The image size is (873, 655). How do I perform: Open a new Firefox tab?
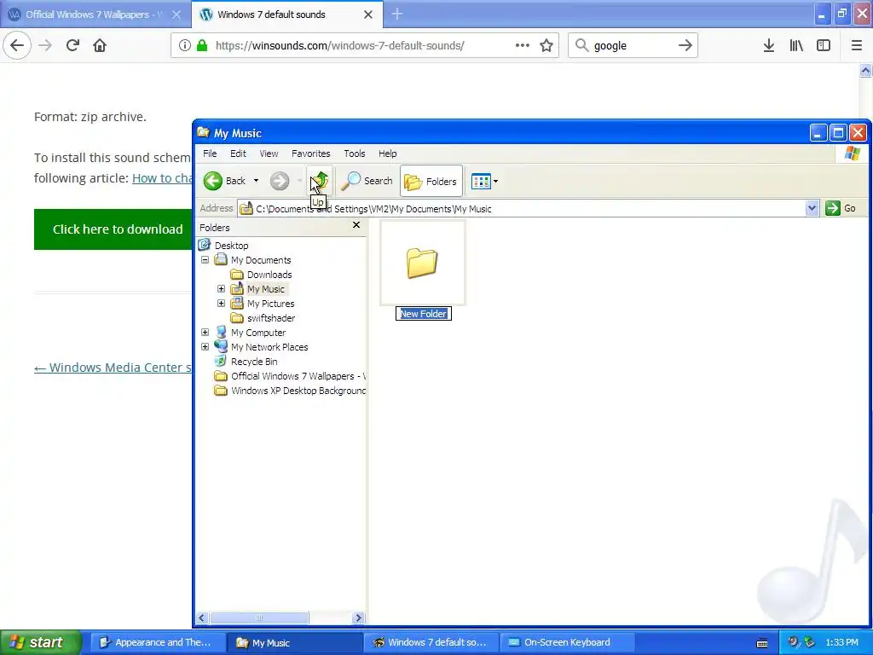point(397,14)
